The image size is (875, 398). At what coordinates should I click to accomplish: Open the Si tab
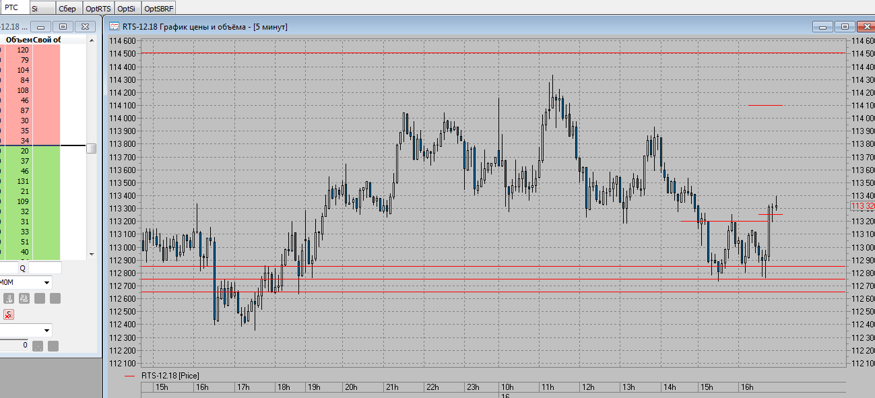point(42,8)
